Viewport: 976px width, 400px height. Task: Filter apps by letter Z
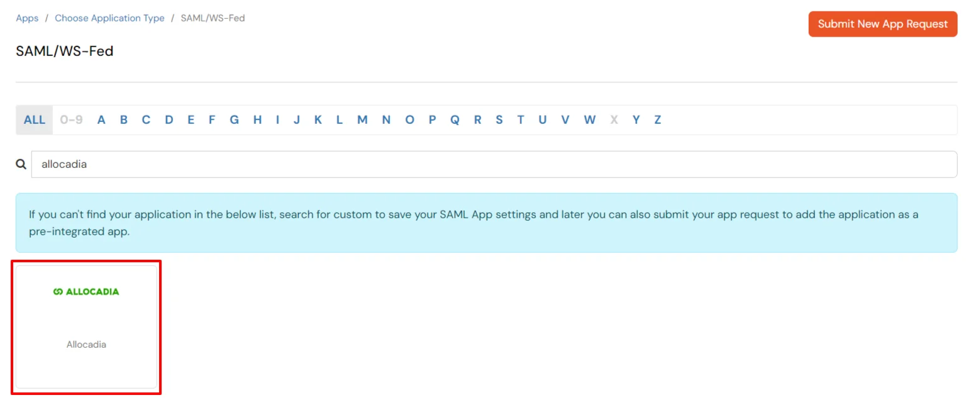[657, 119]
